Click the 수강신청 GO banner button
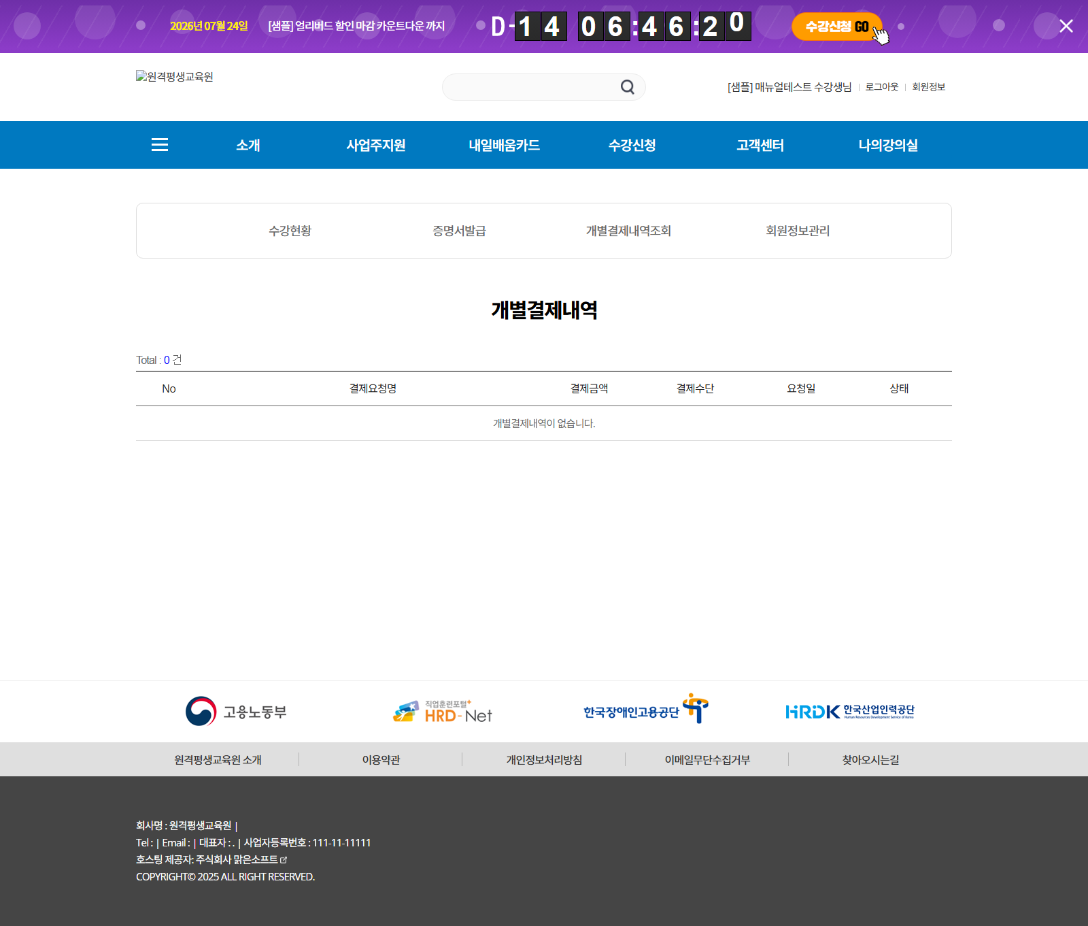The height and width of the screenshot is (926, 1088). 837,27
